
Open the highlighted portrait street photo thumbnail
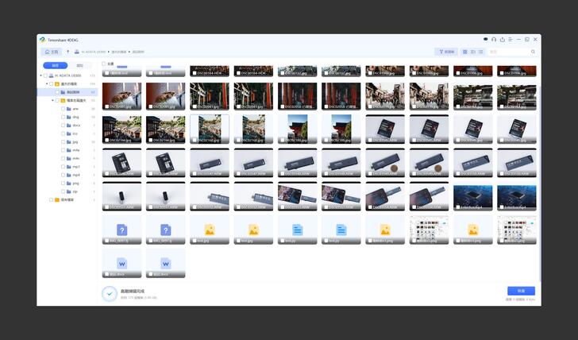(210, 129)
